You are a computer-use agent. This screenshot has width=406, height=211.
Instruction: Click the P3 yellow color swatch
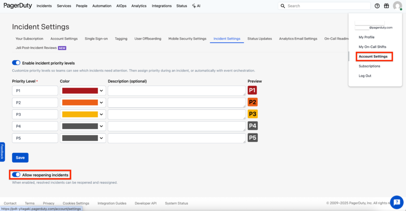[x=80, y=114]
